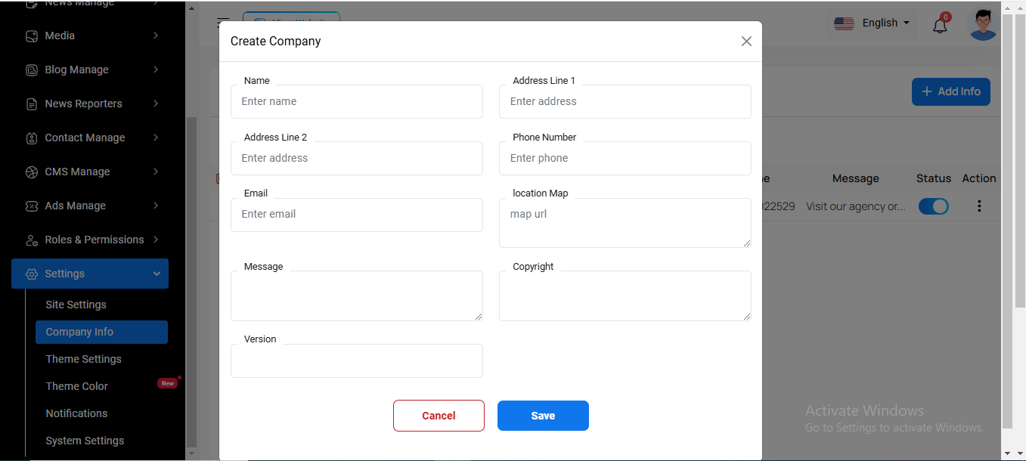The width and height of the screenshot is (1026, 461).
Task: Expand the Ads Manage submenu
Action: (156, 206)
